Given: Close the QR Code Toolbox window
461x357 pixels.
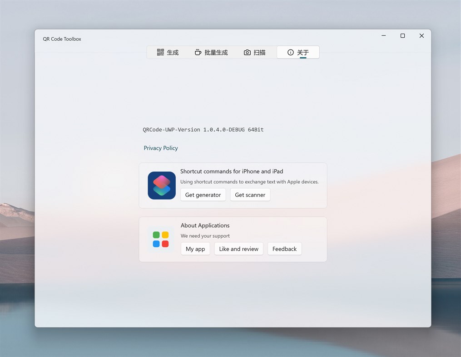Looking at the screenshot, I should click(421, 35).
